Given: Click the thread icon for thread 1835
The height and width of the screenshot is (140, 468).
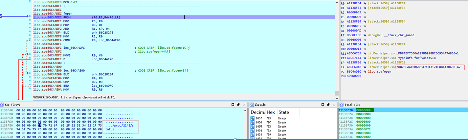Looking at the screenshot, I should (x=253, y=127).
